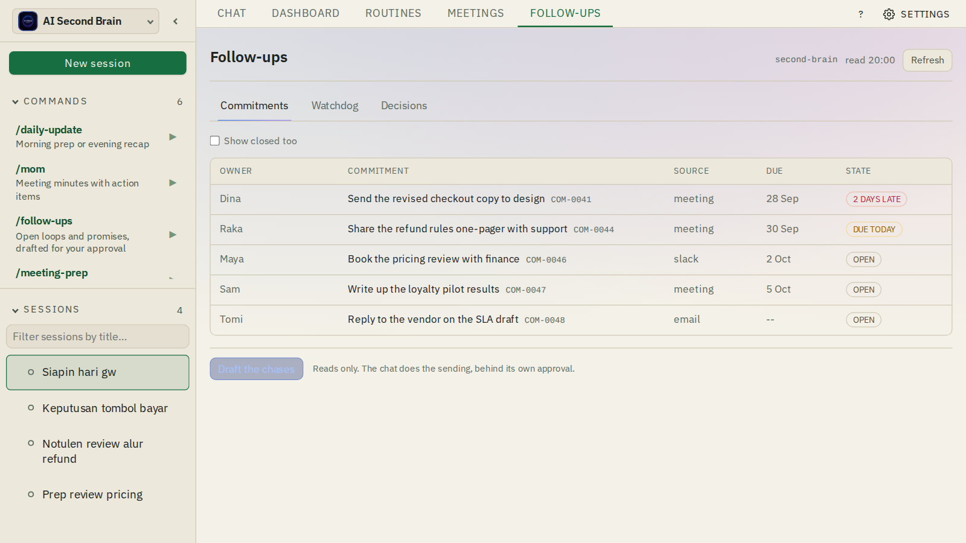
Task: Click the DUE column header
Action: (774, 171)
